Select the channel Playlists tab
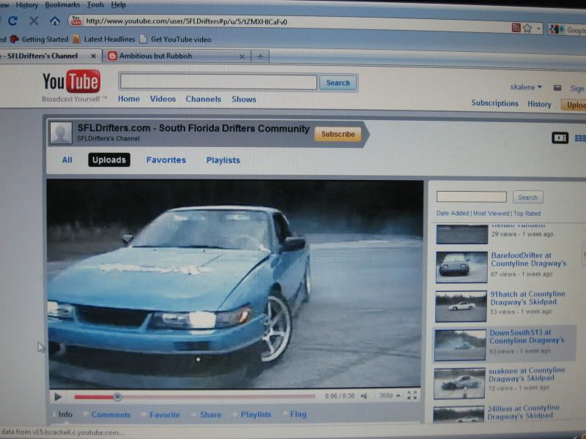 point(223,160)
